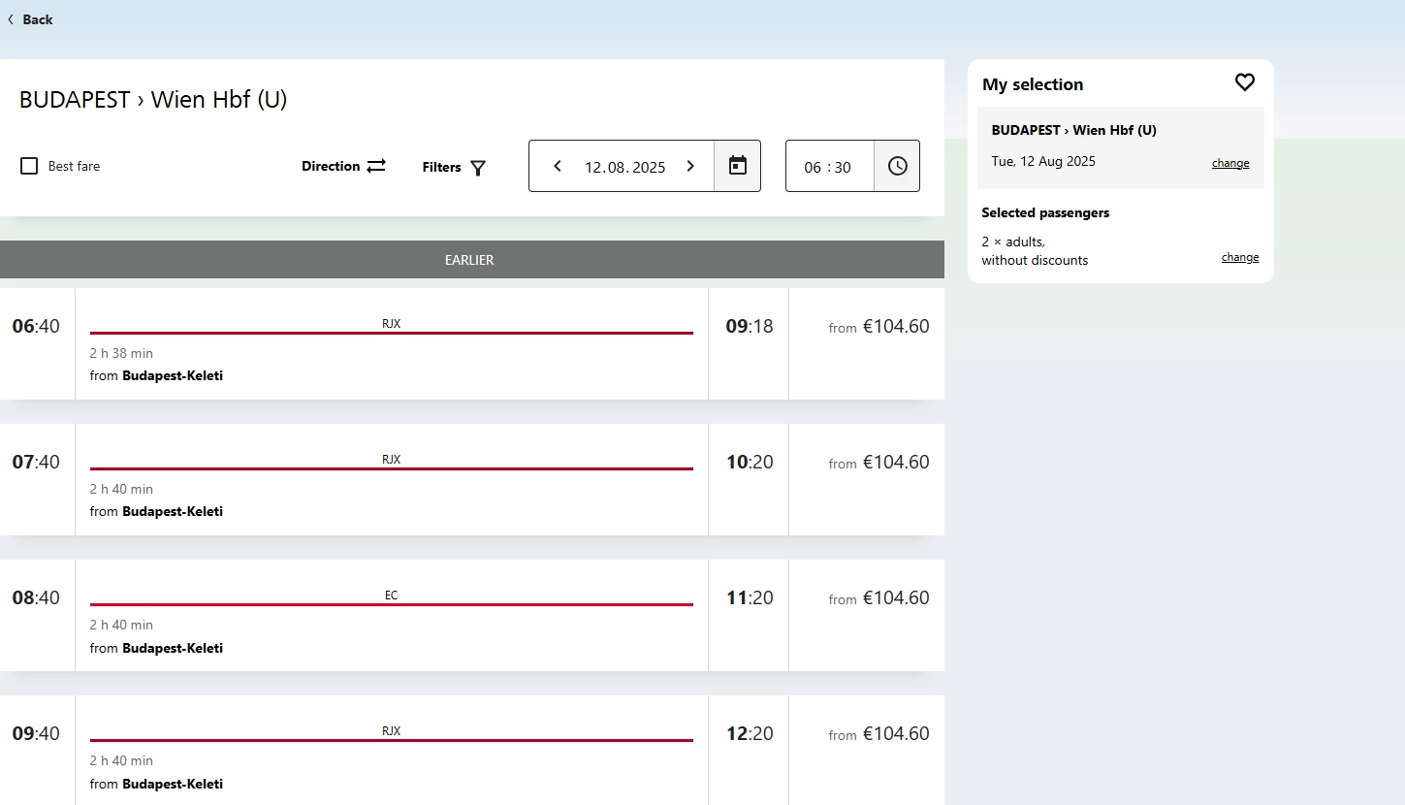Click the BUDAPEST › Wien Hbf (U) heading

(153, 100)
